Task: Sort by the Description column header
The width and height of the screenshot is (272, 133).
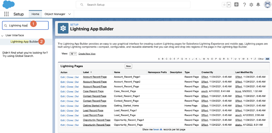Action: tap(176, 72)
